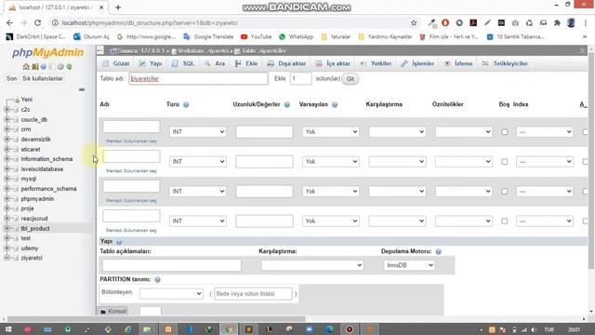The image size is (595, 335).
Task: Toggle the Boş checkbox in first column row
Action: 504,132
